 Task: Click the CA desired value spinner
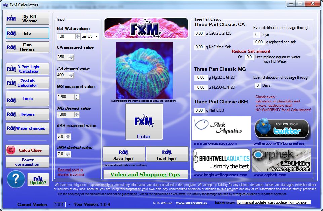pyautogui.click(x=71, y=75)
